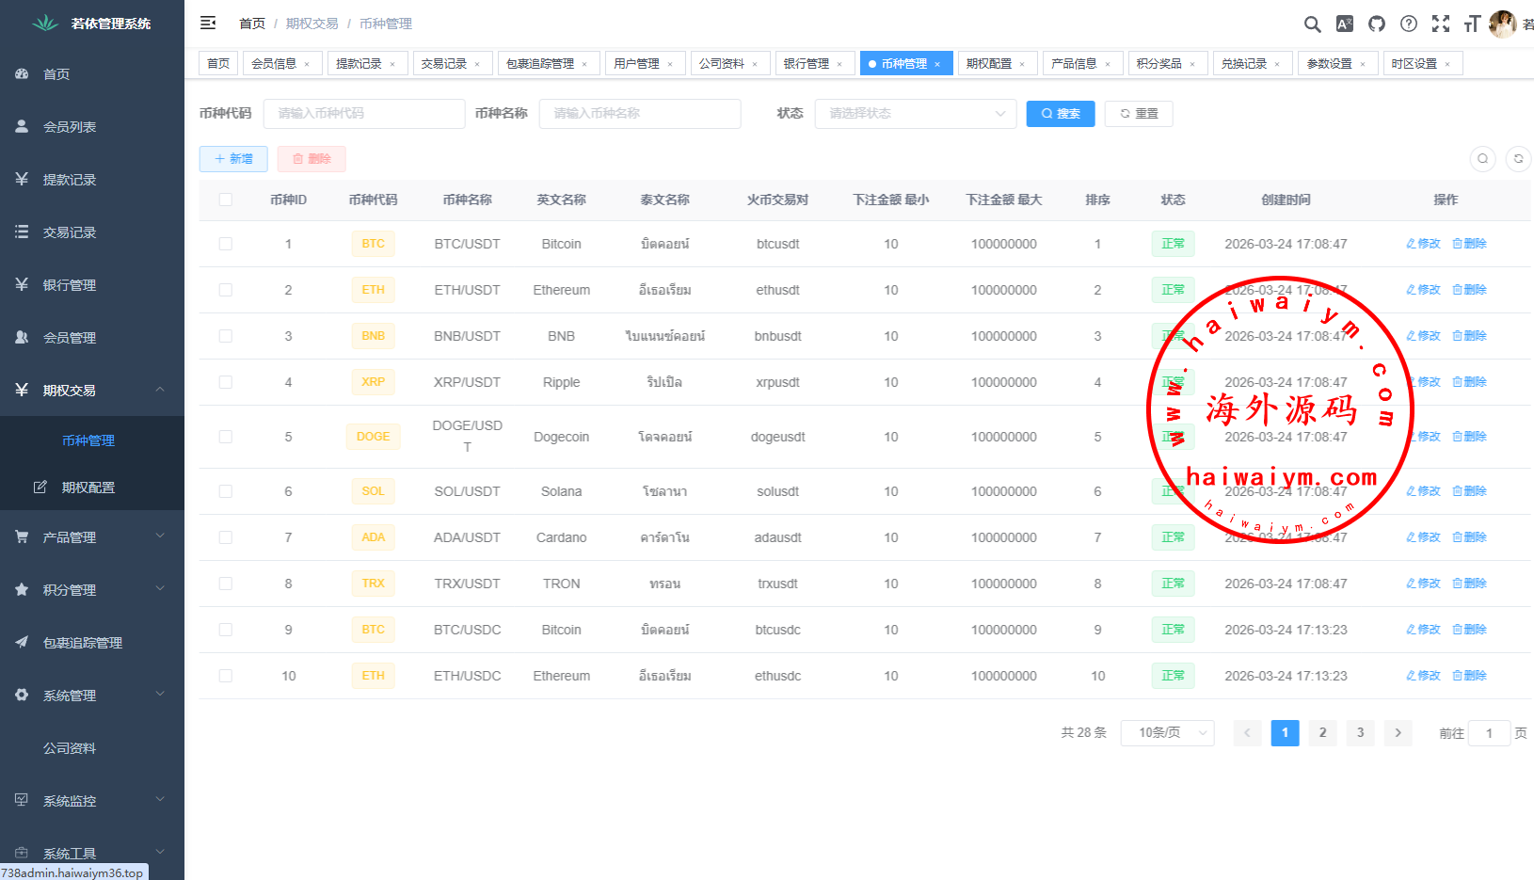This screenshot has height=880, width=1534.
Task: Check the row for BNB/USDT
Action: (x=226, y=336)
